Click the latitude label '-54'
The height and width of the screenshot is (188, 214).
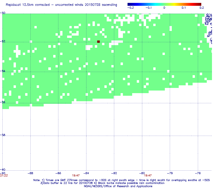(3, 71)
